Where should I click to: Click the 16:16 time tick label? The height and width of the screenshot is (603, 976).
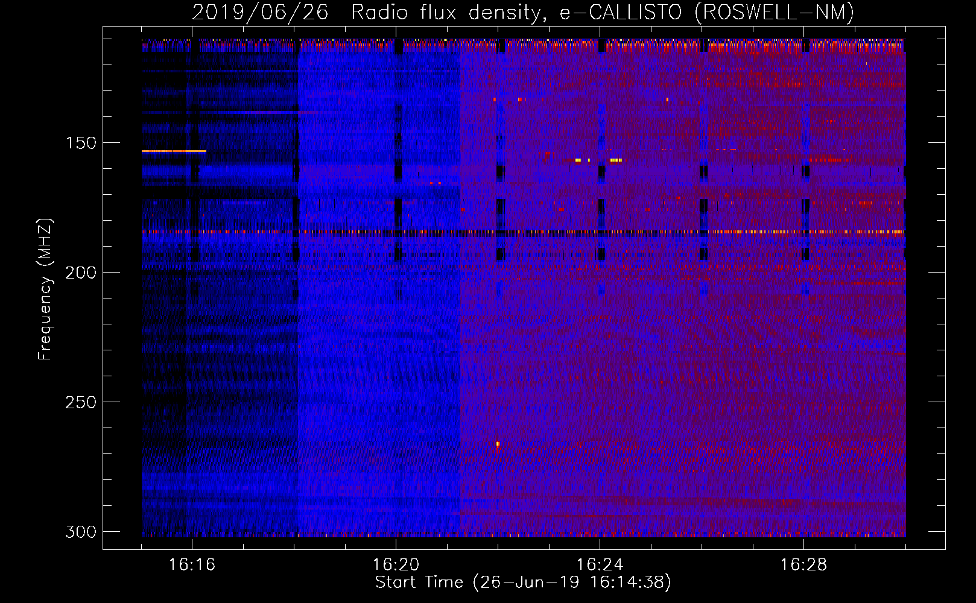(192, 565)
